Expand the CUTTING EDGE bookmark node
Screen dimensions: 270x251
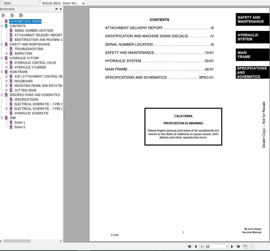(7, 90)
